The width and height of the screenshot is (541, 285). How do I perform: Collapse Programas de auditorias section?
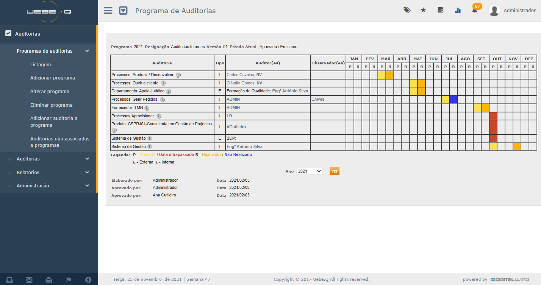(x=87, y=51)
